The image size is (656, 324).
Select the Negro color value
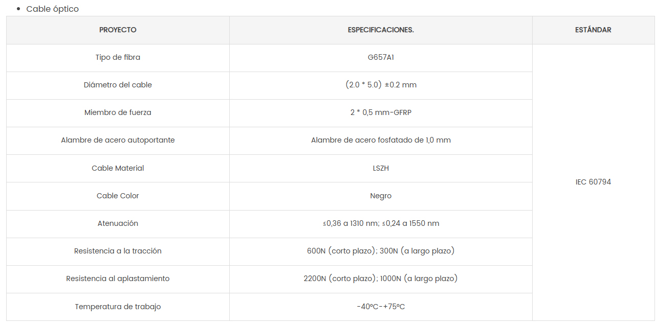[x=381, y=196]
